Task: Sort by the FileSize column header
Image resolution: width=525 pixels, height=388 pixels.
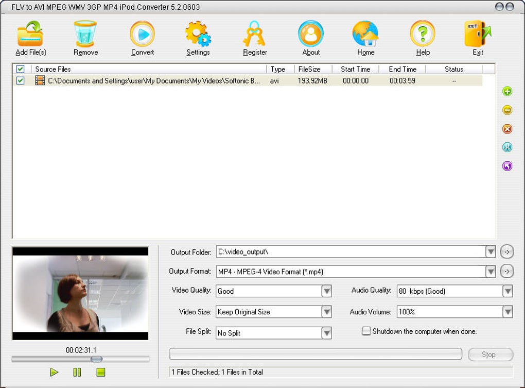Action: (313, 69)
